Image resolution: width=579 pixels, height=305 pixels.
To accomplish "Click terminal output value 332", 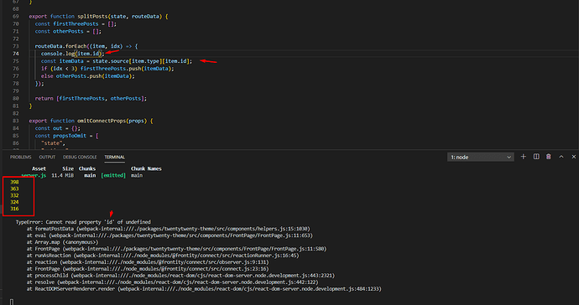I will click(14, 195).
